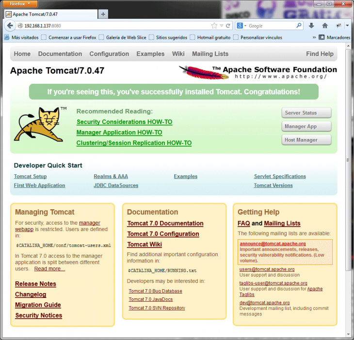This screenshot has height=340, width=354.
Task: Show more bookmarks with the chevron
Action: click(x=314, y=37)
